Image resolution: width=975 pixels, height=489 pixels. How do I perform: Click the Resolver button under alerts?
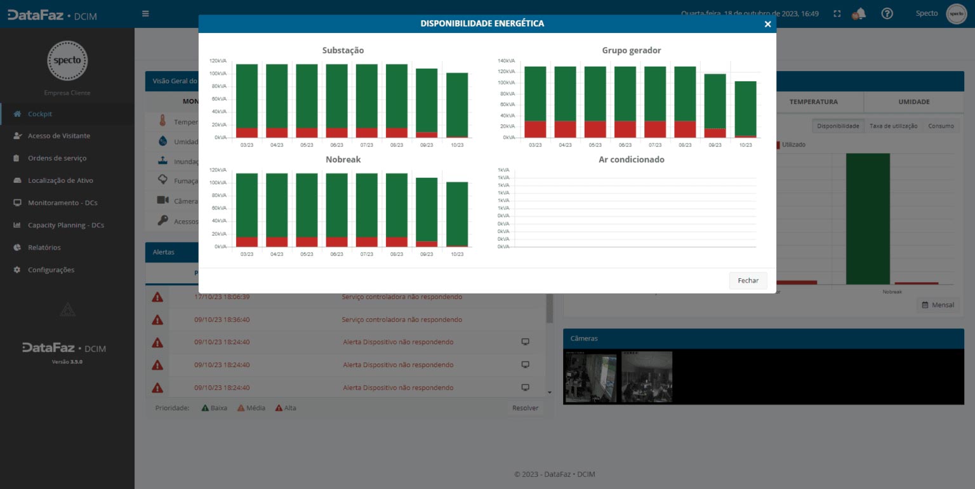tap(525, 408)
